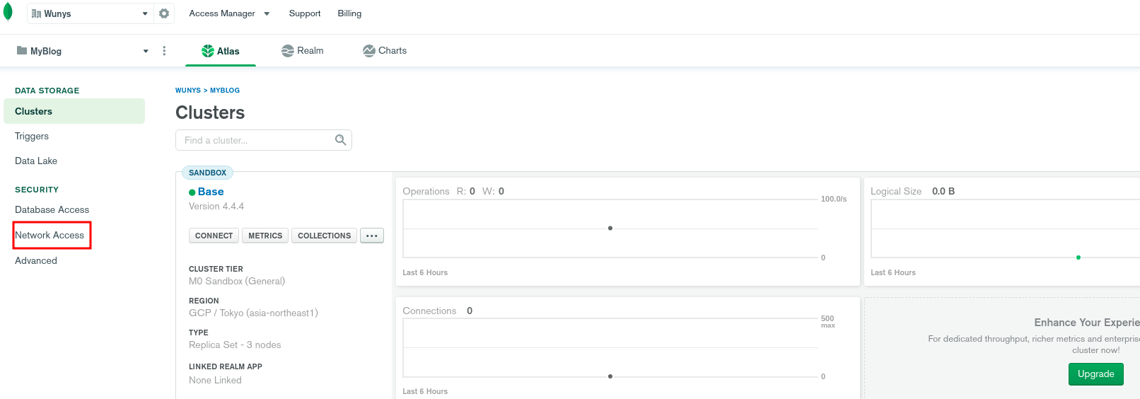Switch to the Realm tab
The image size is (1140, 399).
coord(302,51)
